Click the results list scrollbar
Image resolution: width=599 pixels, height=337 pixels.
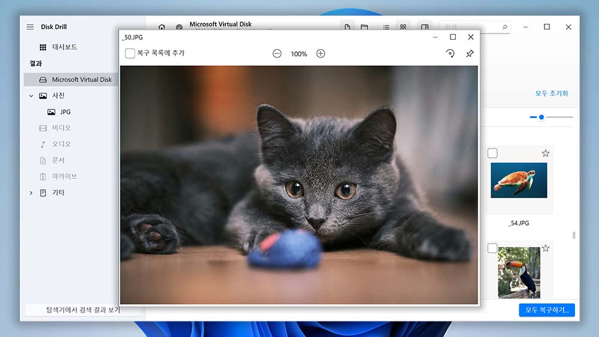tap(574, 235)
